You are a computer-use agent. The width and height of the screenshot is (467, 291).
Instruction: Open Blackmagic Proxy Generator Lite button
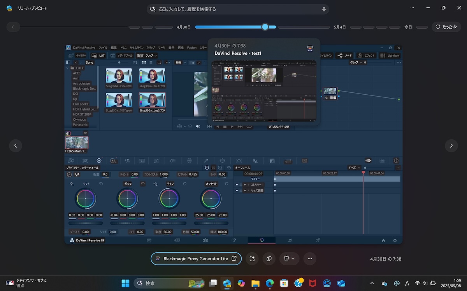click(196, 259)
